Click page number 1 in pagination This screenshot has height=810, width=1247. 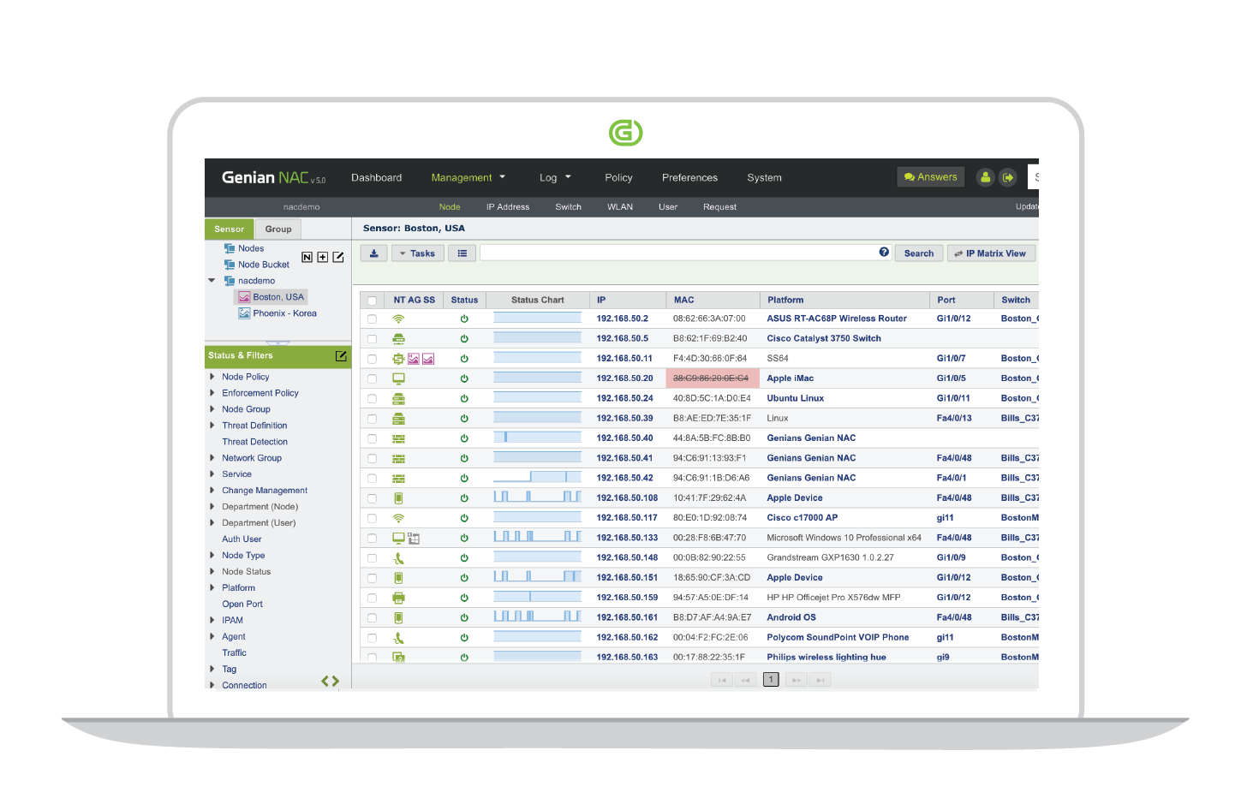pos(771,680)
